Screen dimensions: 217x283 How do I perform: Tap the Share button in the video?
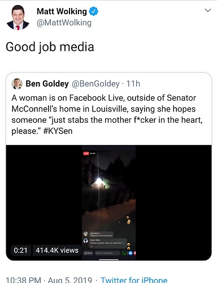pyautogui.click(x=88, y=253)
